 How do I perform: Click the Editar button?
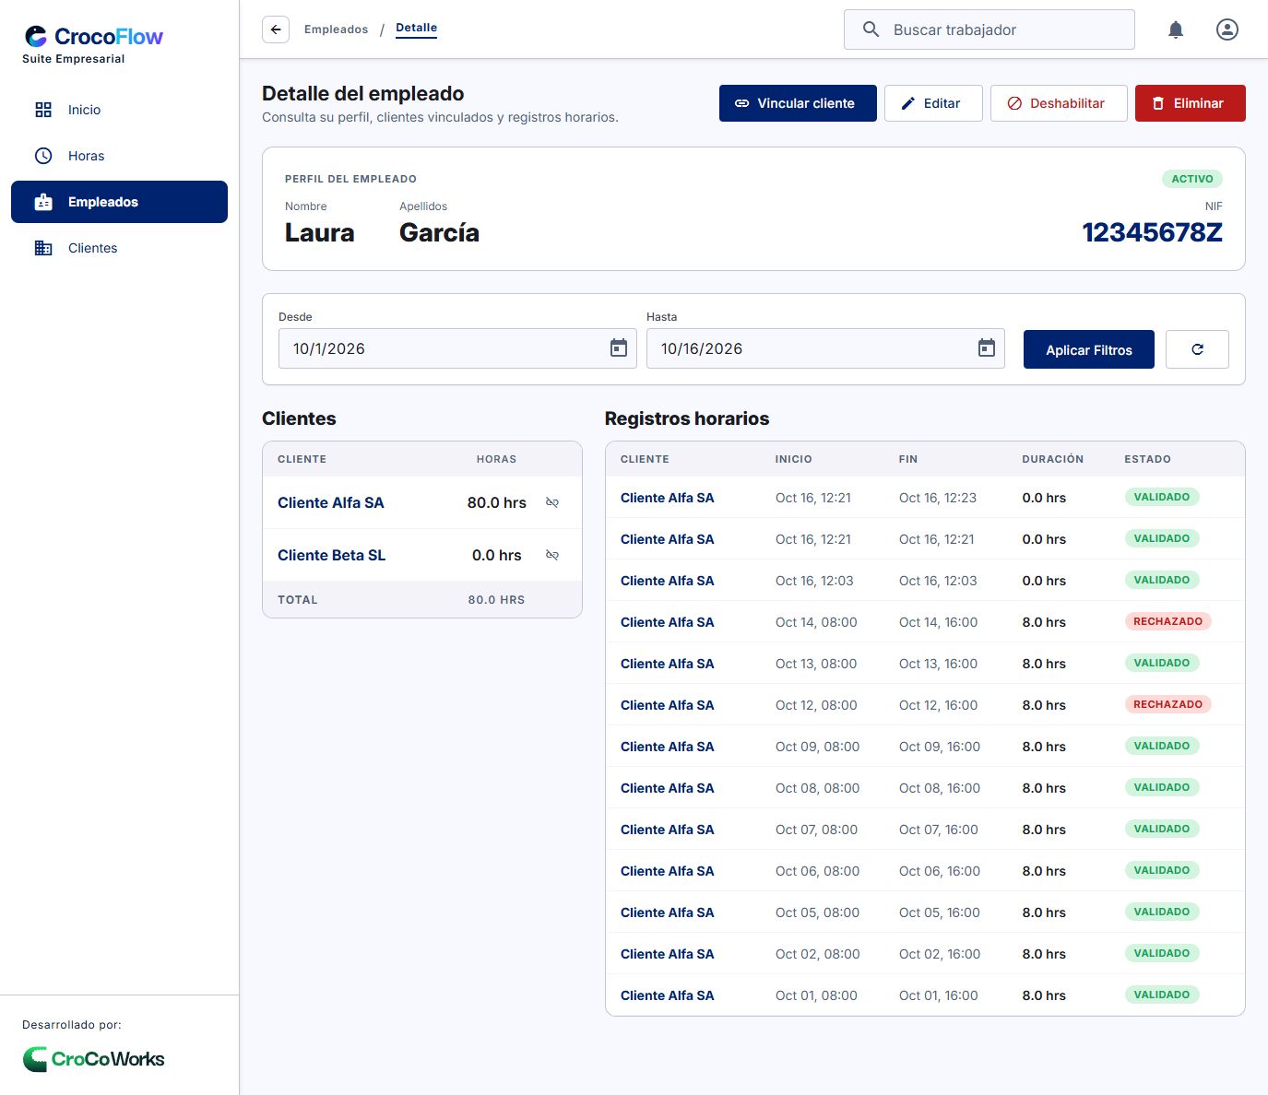933,103
